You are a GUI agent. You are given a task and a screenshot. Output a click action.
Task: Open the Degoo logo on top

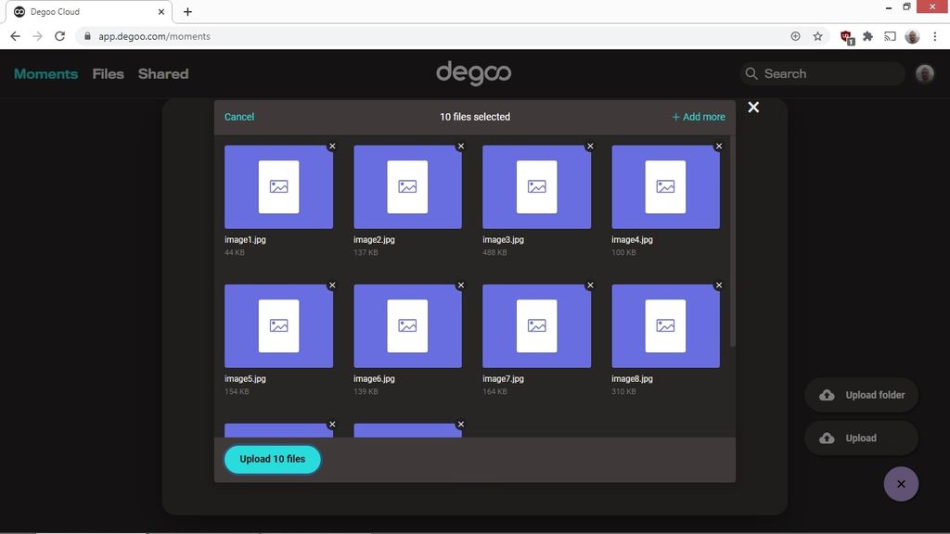tap(474, 73)
